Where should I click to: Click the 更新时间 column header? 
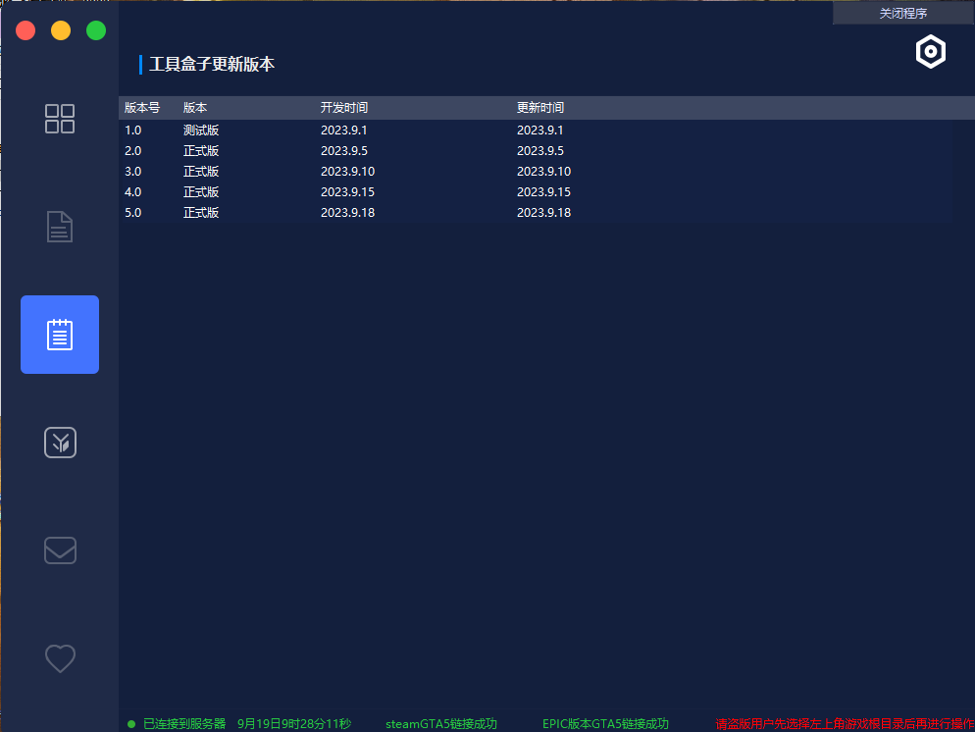click(x=540, y=108)
